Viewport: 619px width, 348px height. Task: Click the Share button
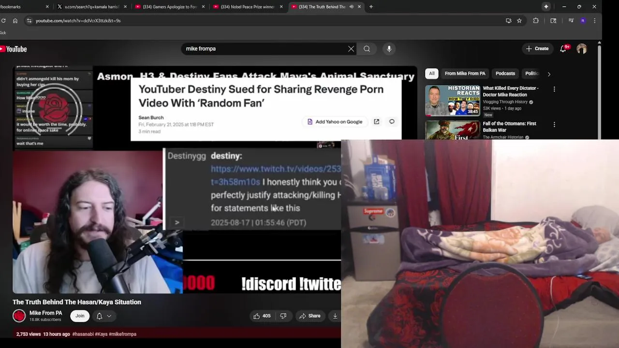pyautogui.click(x=309, y=316)
